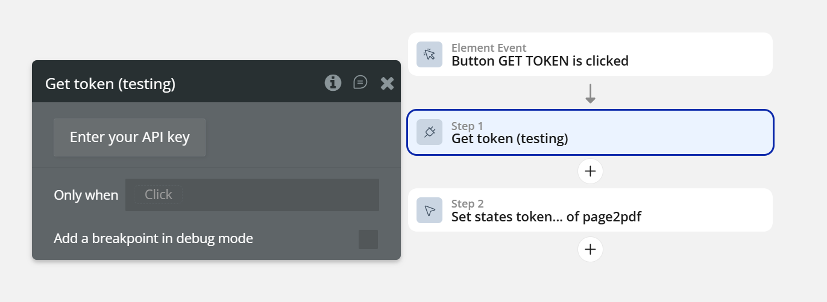Enable the breakpoint in debug mode checkbox
Image resolution: width=827 pixels, height=302 pixels.
point(368,239)
